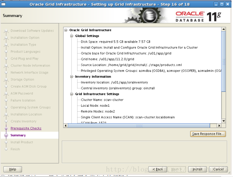The image size is (233, 177).
Task: Select the Install Option tree row
Action: (x=139, y=48)
